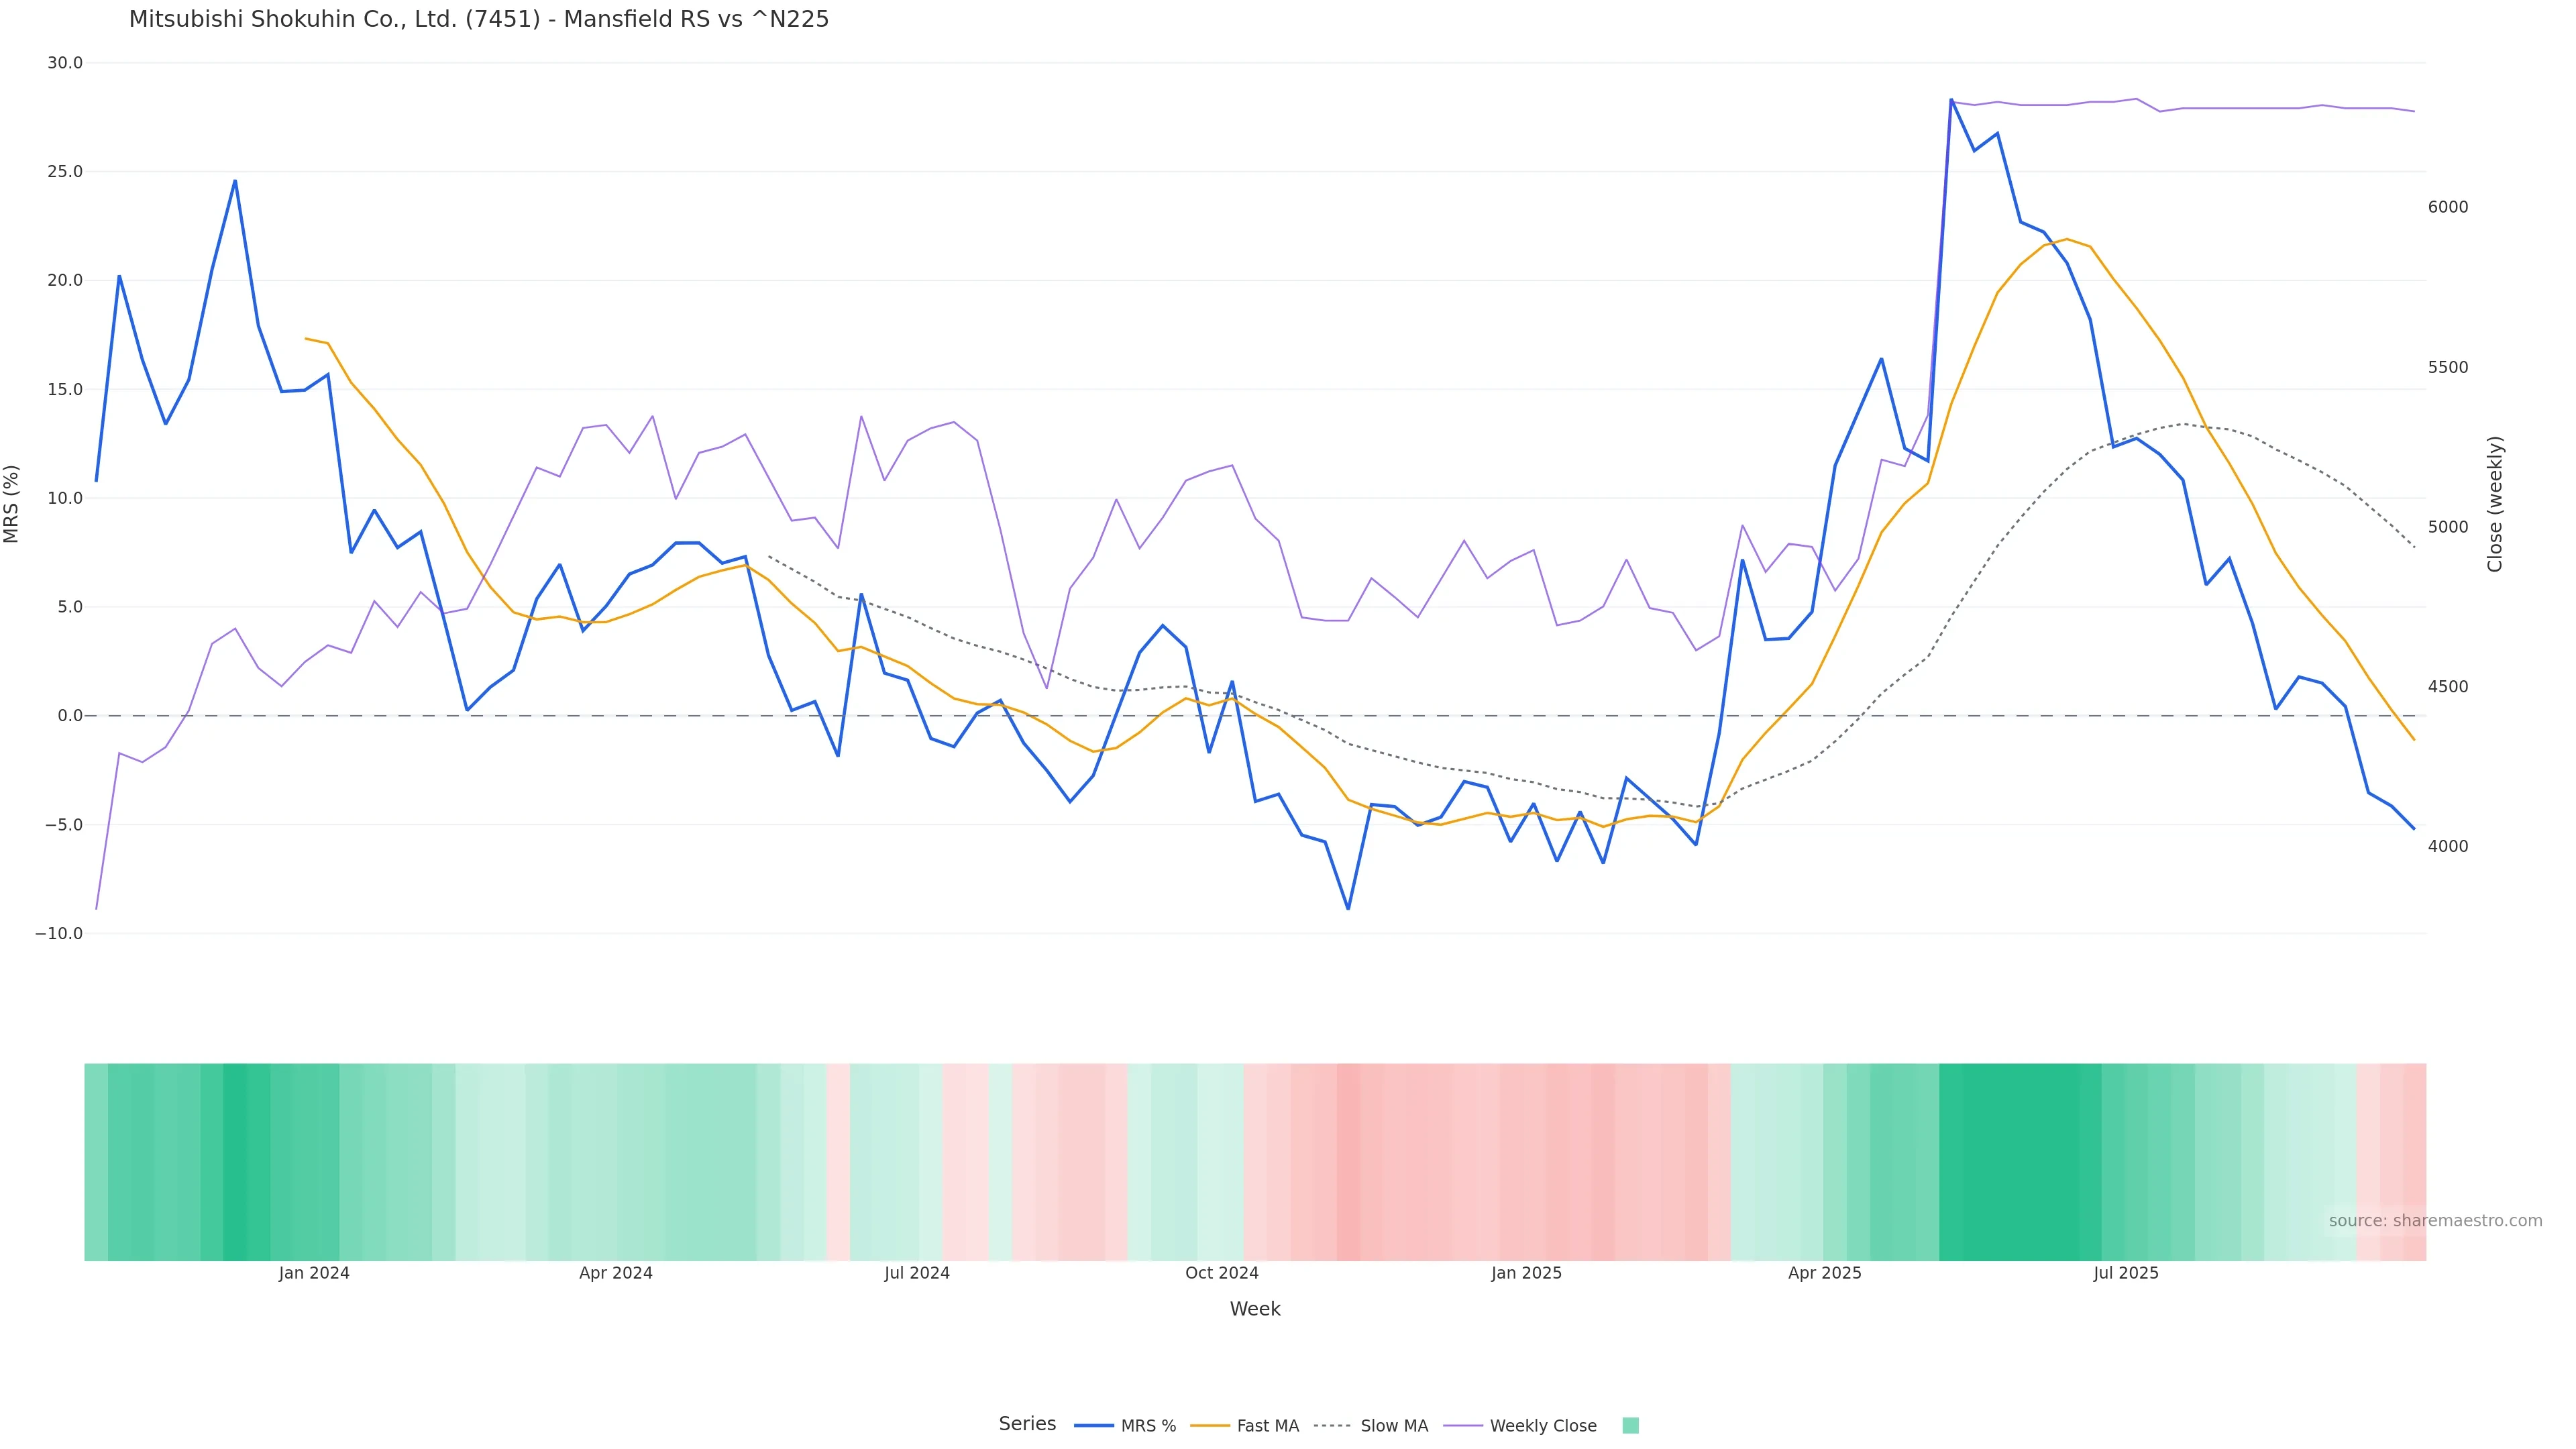The image size is (2576, 1449).
Task: Click the sharemaestro.com source text
Action: [x=2434, y=1221]
